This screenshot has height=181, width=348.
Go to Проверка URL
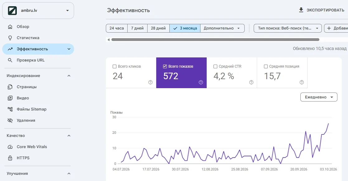click(x=38, y=60)
